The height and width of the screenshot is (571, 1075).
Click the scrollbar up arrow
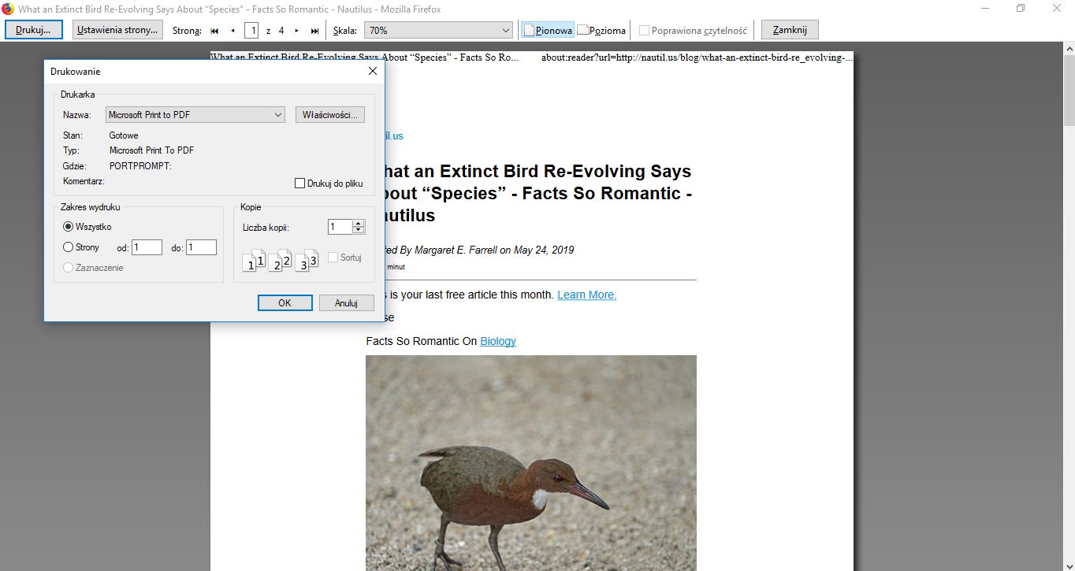1069,49
